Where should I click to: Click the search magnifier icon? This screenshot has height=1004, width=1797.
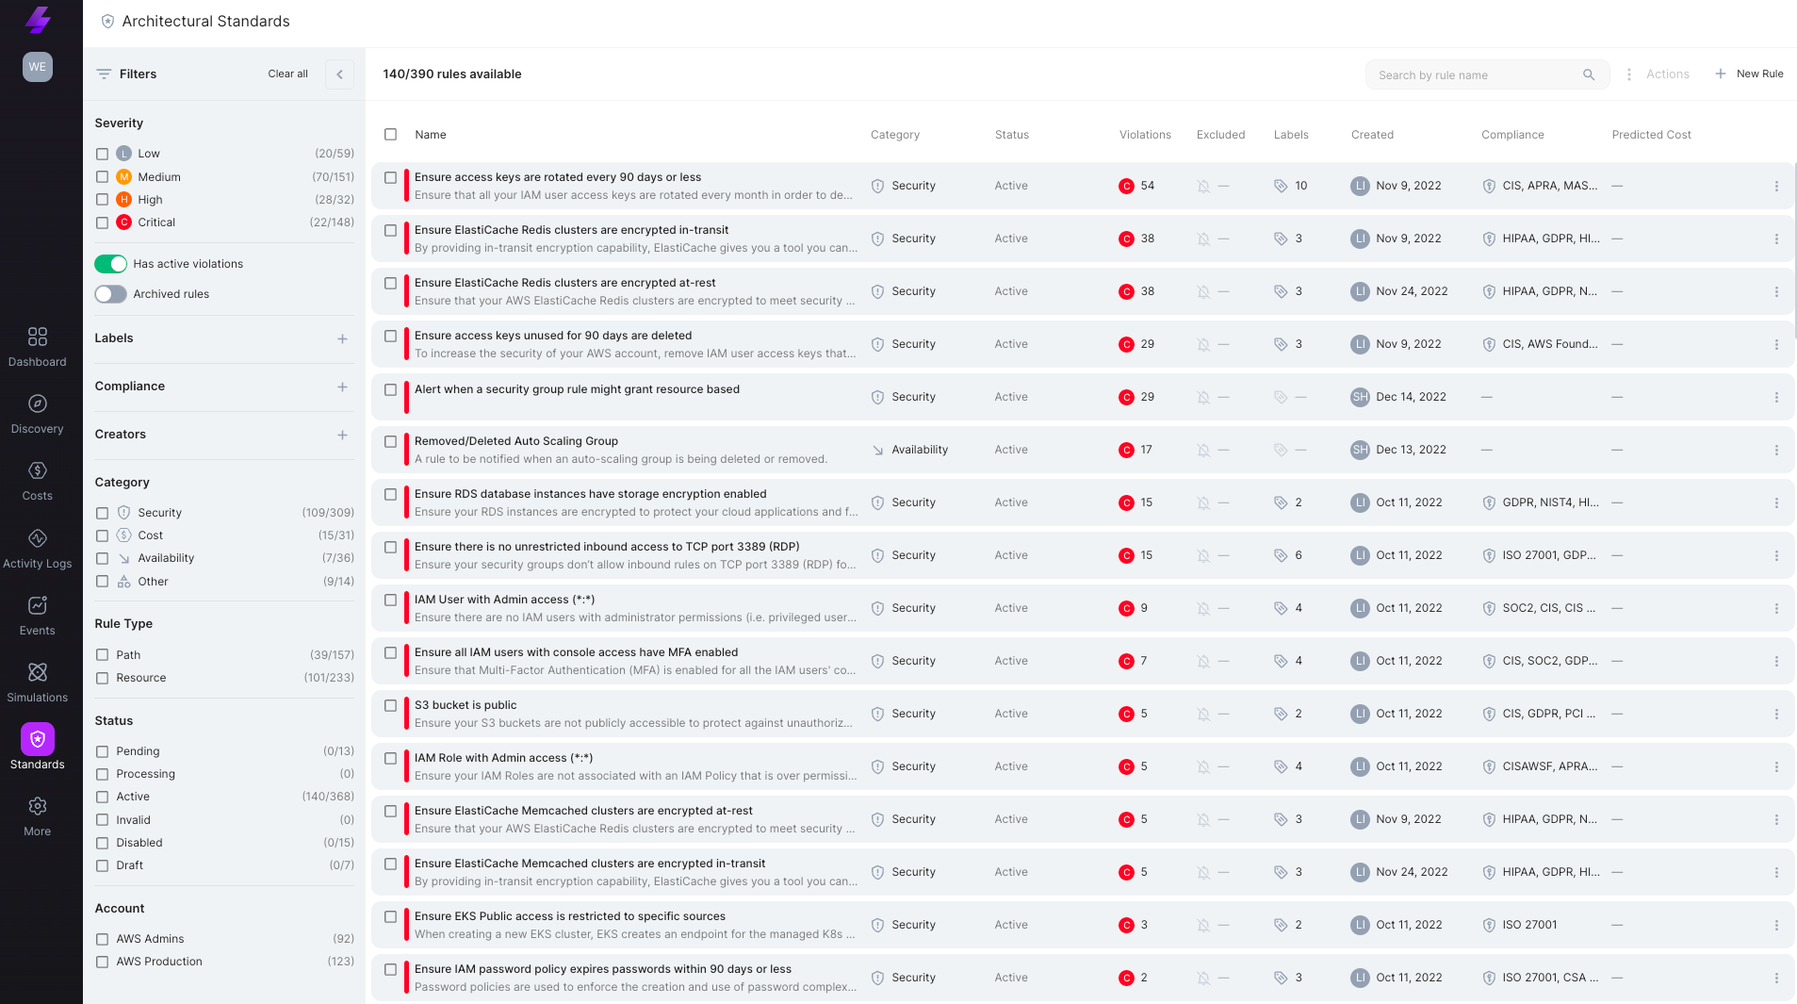(1589, 74)
